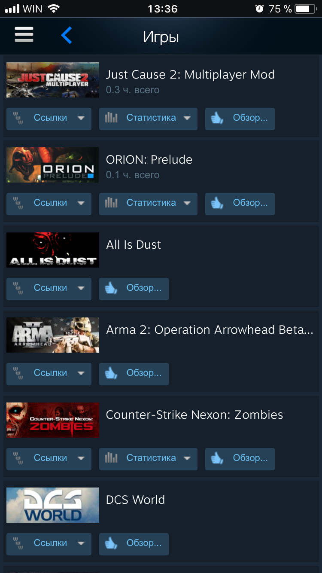Tap the blue back arrow
This screenshot has height=573, width=322.
pyautogui.click(x=67, y=35)
